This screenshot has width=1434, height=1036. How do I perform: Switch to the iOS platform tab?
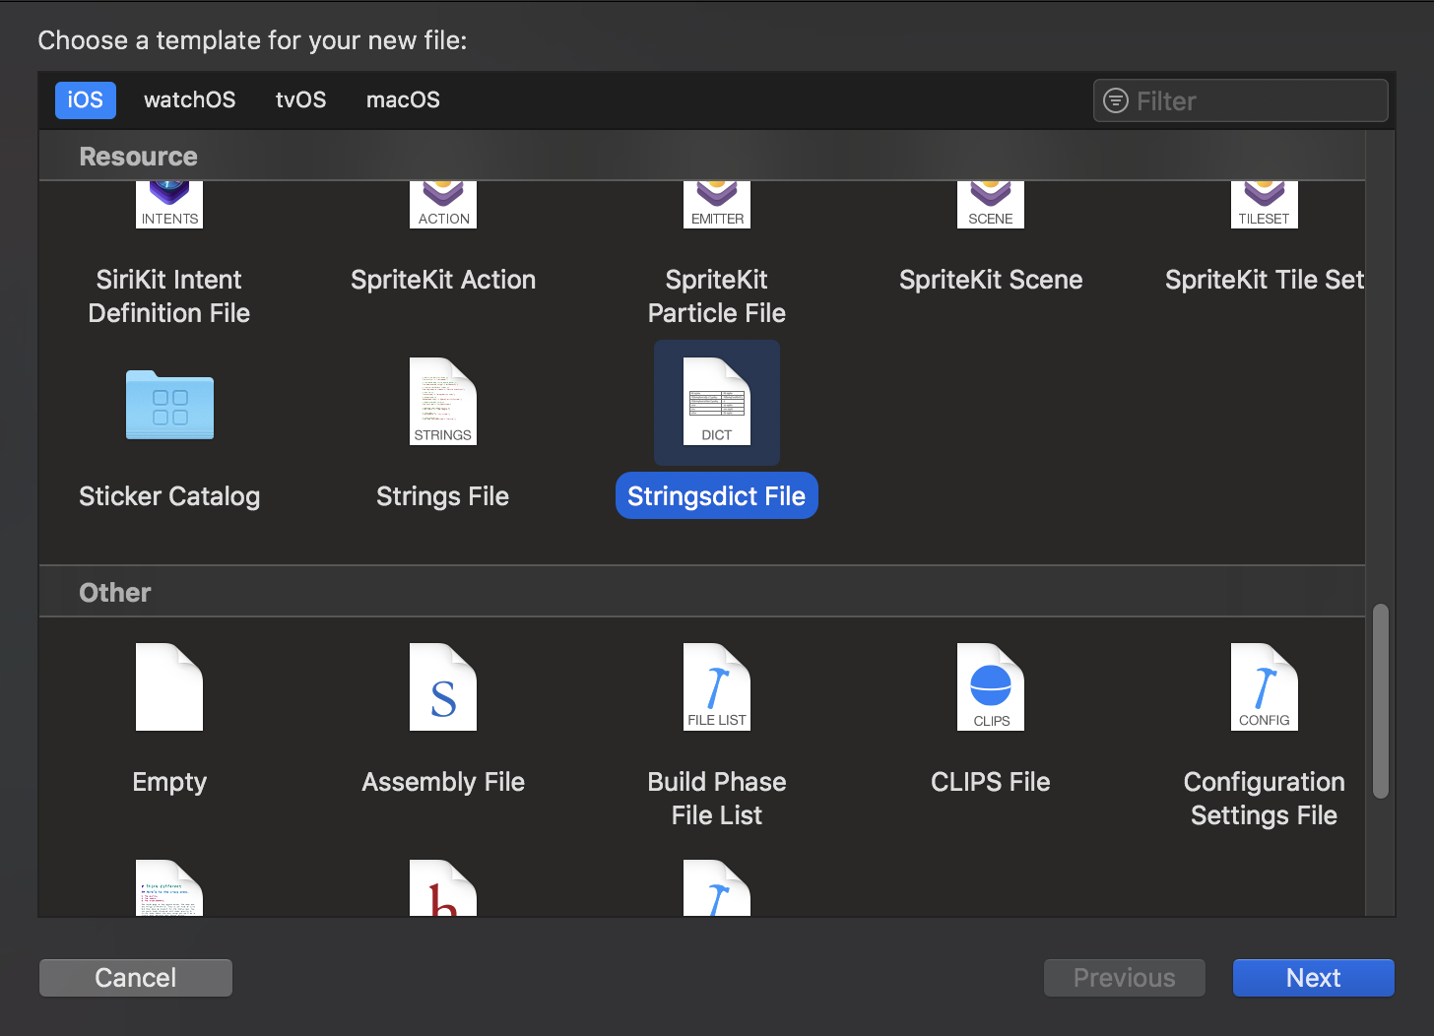coord(86,99)
